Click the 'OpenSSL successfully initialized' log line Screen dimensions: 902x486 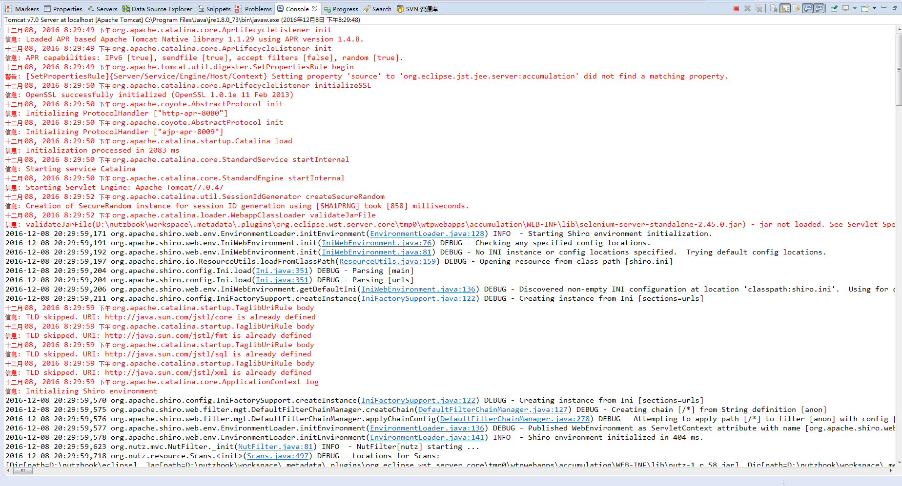point(149,95)
